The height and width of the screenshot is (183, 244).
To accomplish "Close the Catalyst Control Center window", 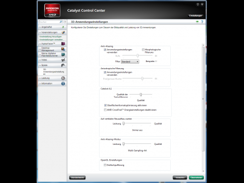I will pos(202,5).
